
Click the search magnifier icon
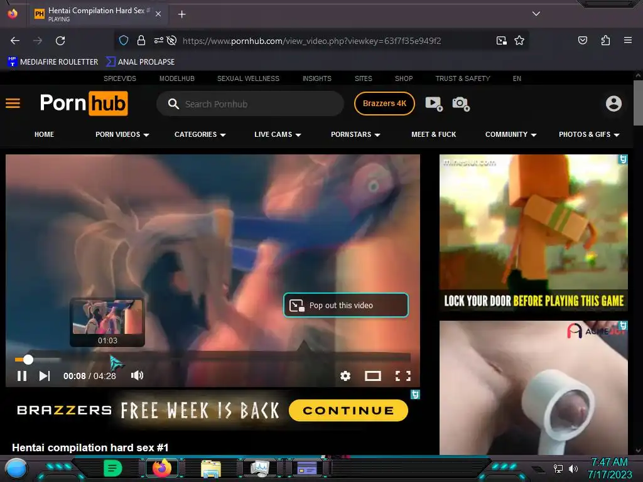coord(173,104)
